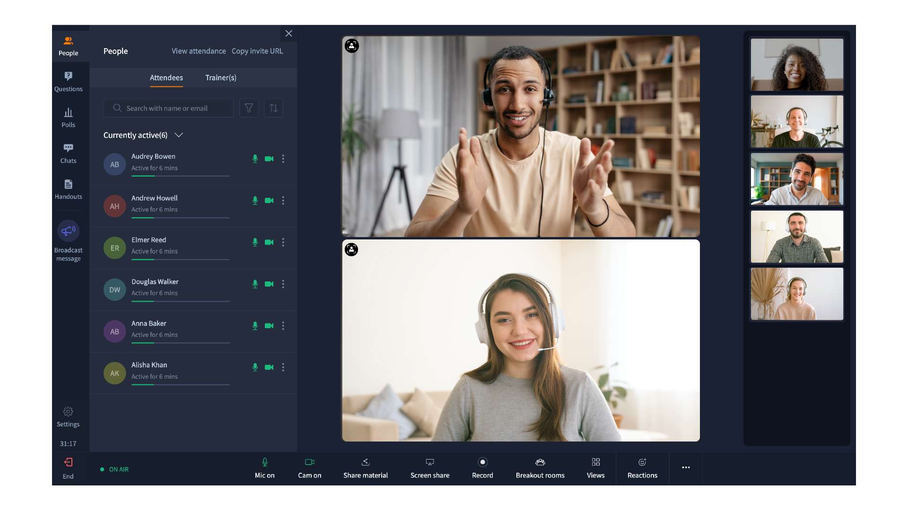The image size is (908, 510).
Task: Open the Polls panel
Action: (x=68, y=117)
